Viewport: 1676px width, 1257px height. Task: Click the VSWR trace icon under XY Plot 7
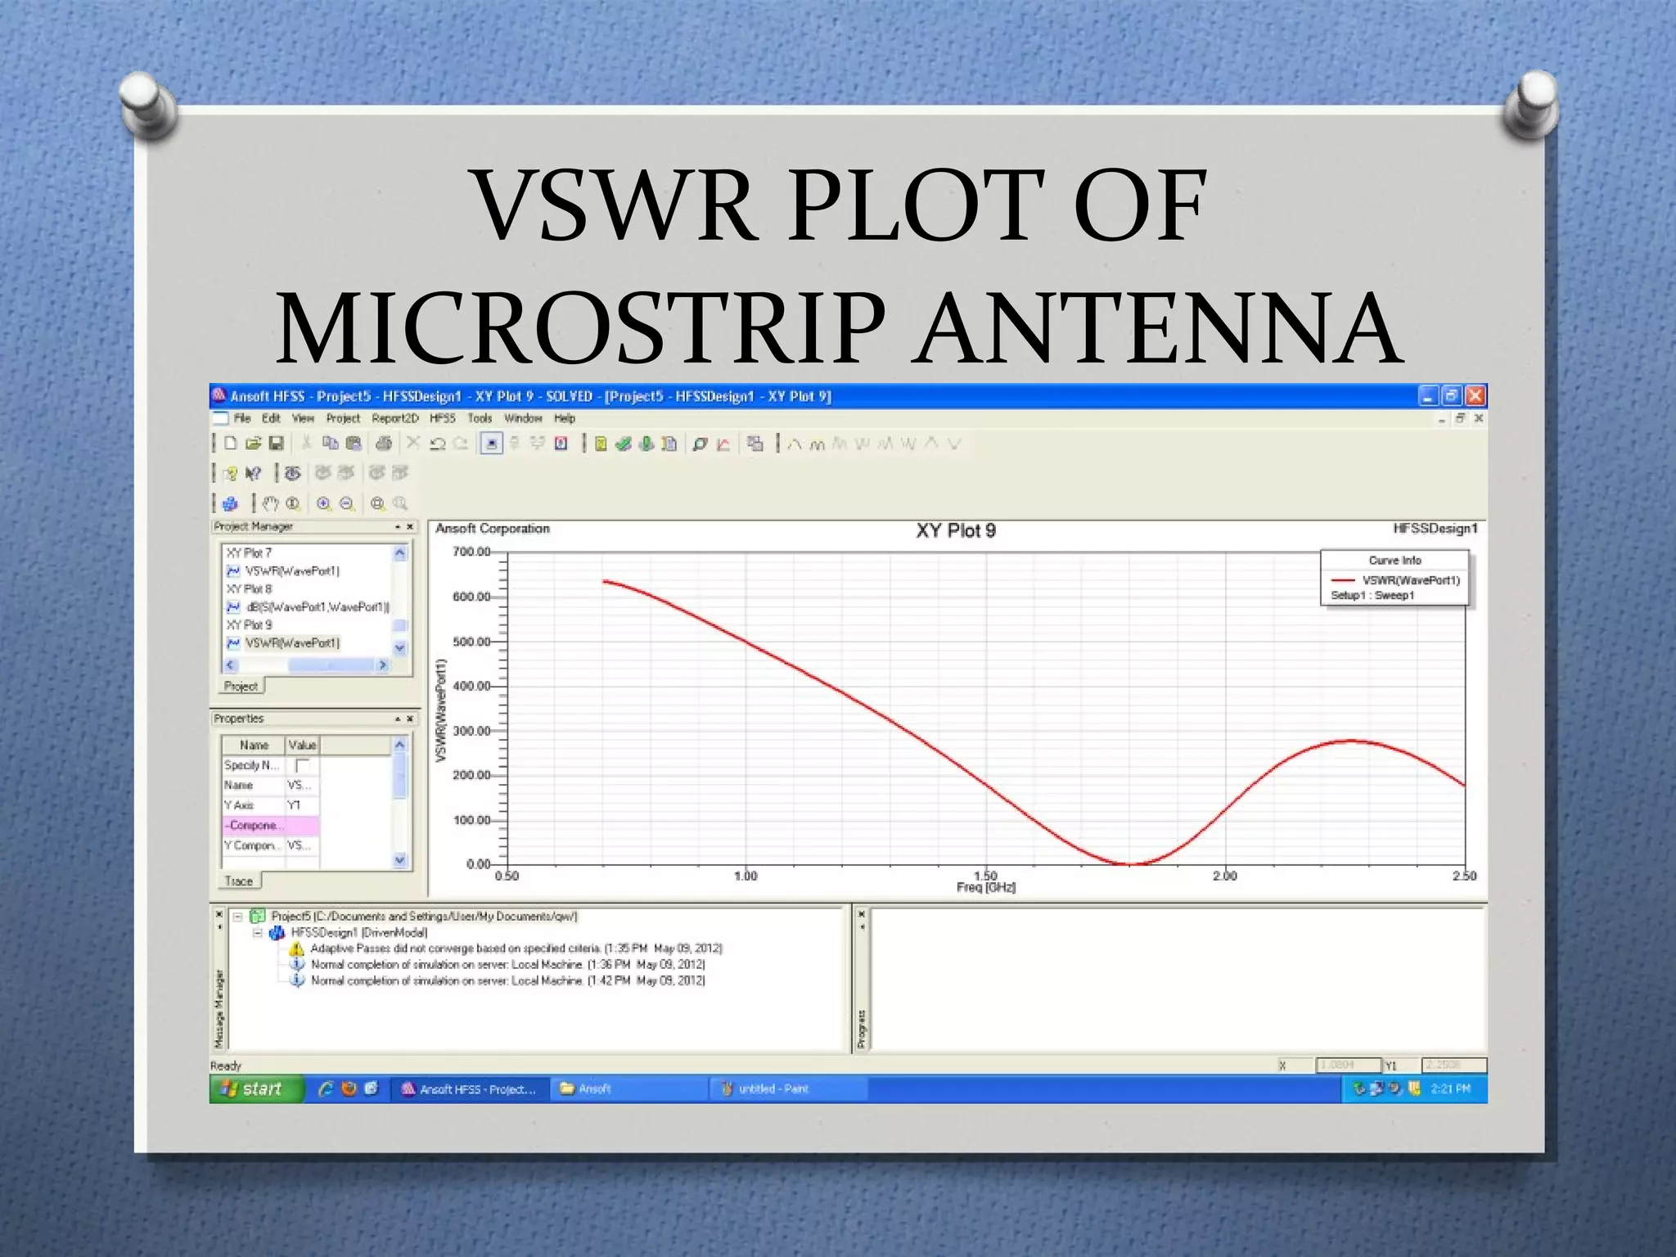(233, 571)
